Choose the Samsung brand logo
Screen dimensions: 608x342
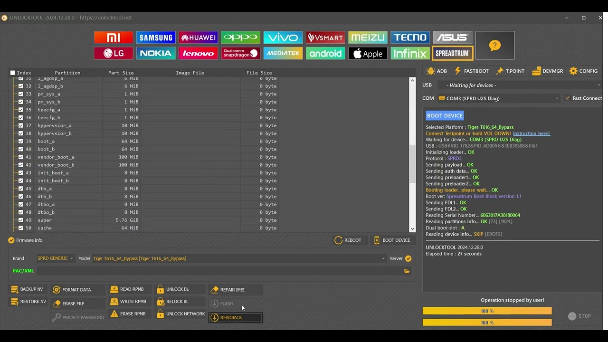coord(156,38)
